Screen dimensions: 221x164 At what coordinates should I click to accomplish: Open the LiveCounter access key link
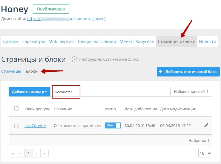35,126
